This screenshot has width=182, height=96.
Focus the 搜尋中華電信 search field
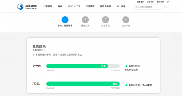[x=149, y=7]
